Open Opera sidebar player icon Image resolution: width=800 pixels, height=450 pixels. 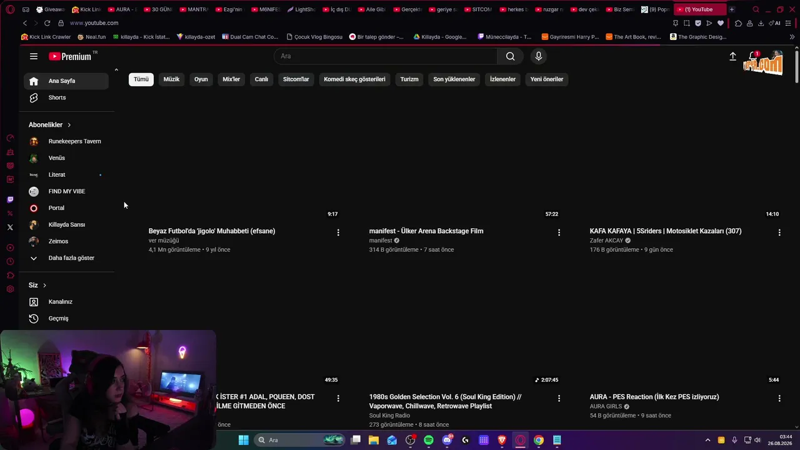(10, 247)
